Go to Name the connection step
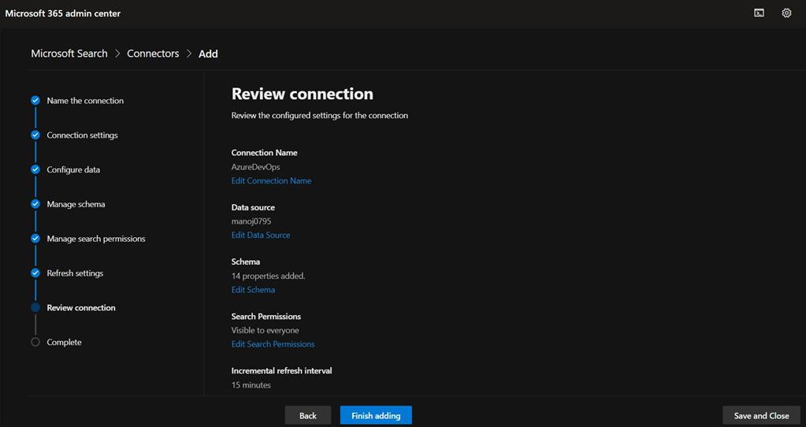The width and height of the screenshot is (806, 427). [85, 101]
